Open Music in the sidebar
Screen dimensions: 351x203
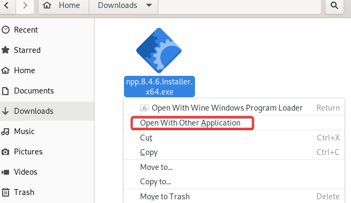coord(47,131)
